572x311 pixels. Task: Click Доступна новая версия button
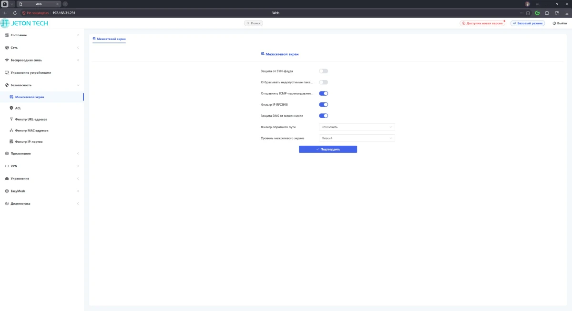tap(482, 23)
